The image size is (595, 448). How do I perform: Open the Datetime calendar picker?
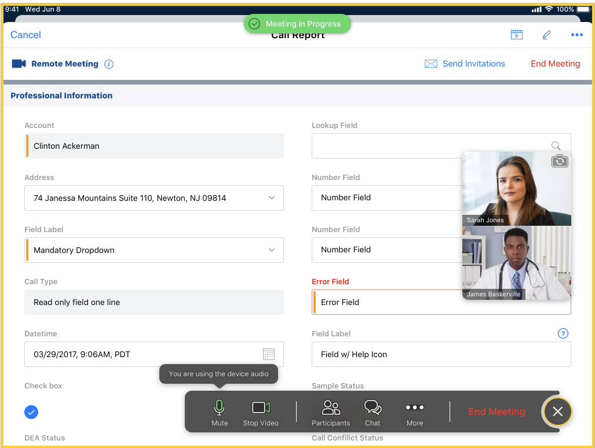(x=269, y=354)
